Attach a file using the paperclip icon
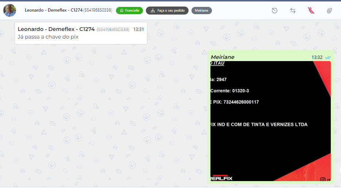This screenshot has height=188, width=341. 329,11
